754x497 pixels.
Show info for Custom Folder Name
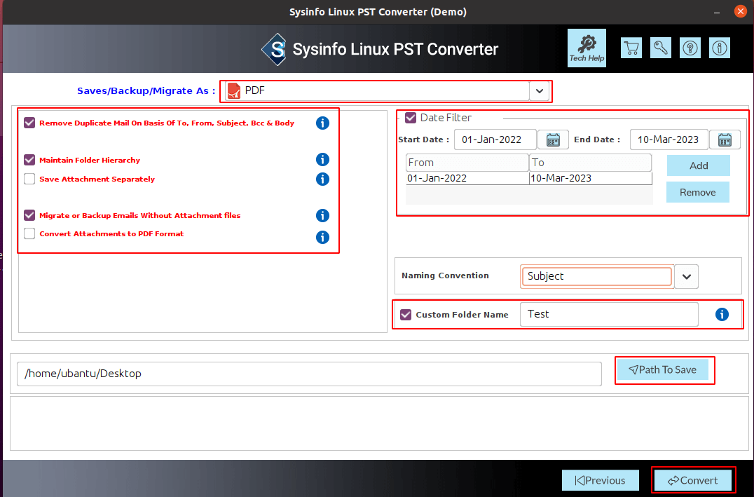[x=722, y=315]
